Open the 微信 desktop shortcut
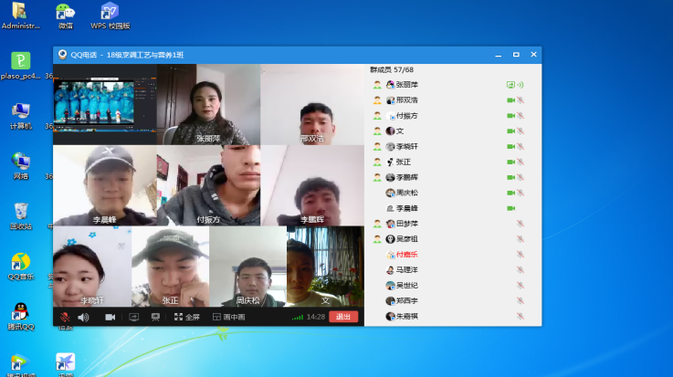673x377 pixels. (x=65, y=15)
